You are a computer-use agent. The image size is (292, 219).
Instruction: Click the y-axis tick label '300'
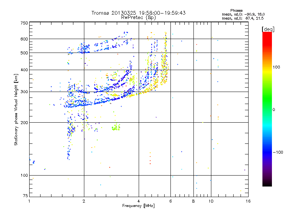pos(24,92)
